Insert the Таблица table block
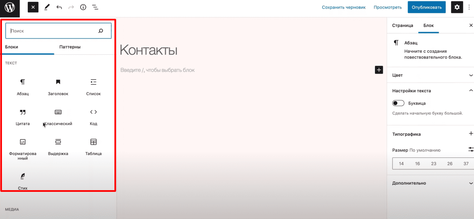474x219 pixels. click(x=93, y=147)
